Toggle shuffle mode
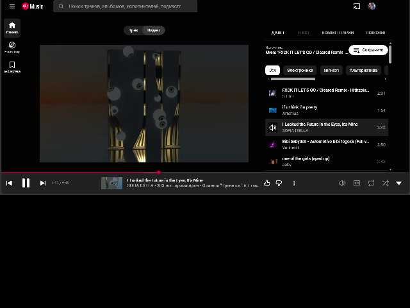Image resolution: width=410 pixels, height=308 pixels. (385, 183)
